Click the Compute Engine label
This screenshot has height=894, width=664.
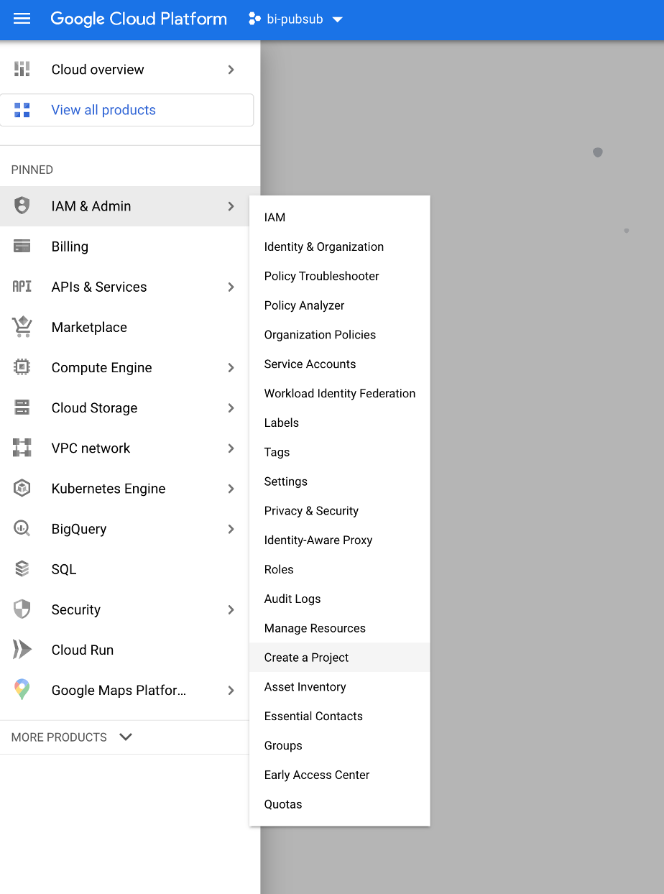point(102,367)
